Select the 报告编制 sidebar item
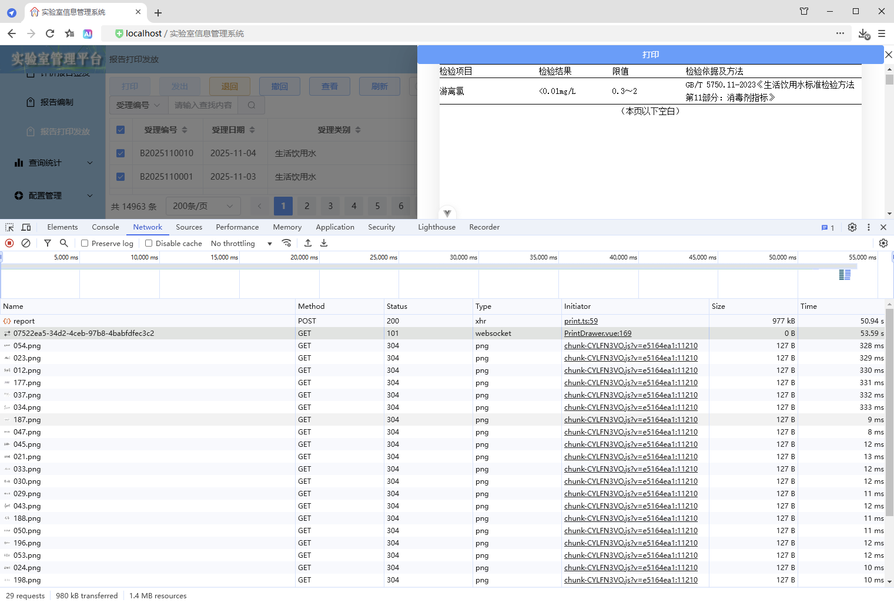The width and height of the screenshot is (894, 603). pyautogui.click(x=56, y=102)
